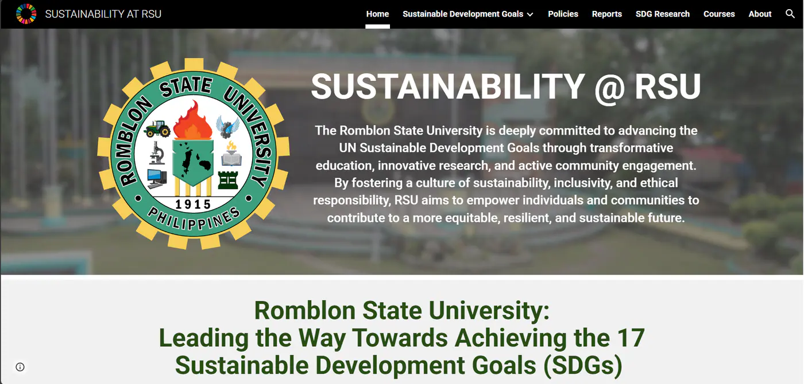Open the Reports page

point(607,14)
